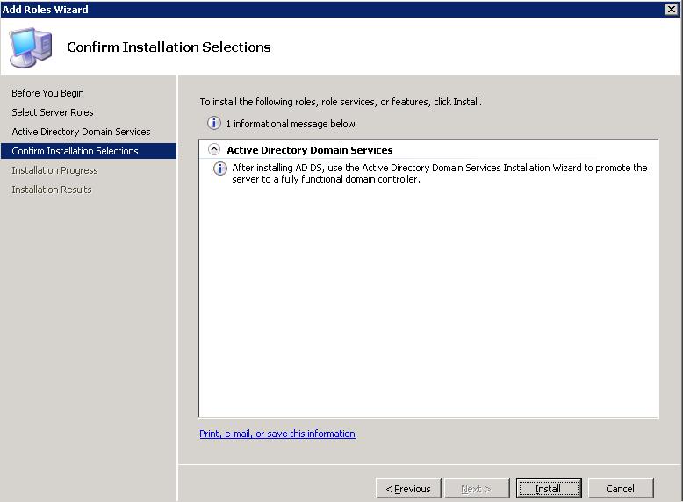Open the Print, e-mail, or save this information link
Viewport: 683px width, 502px height.
(x=277, y=434)
